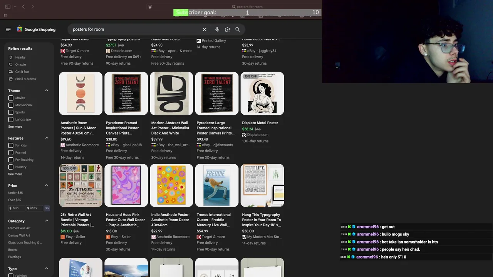
Task: Open the Indie Aesthetic flower poster thumbnail
Action: [171, 185]
